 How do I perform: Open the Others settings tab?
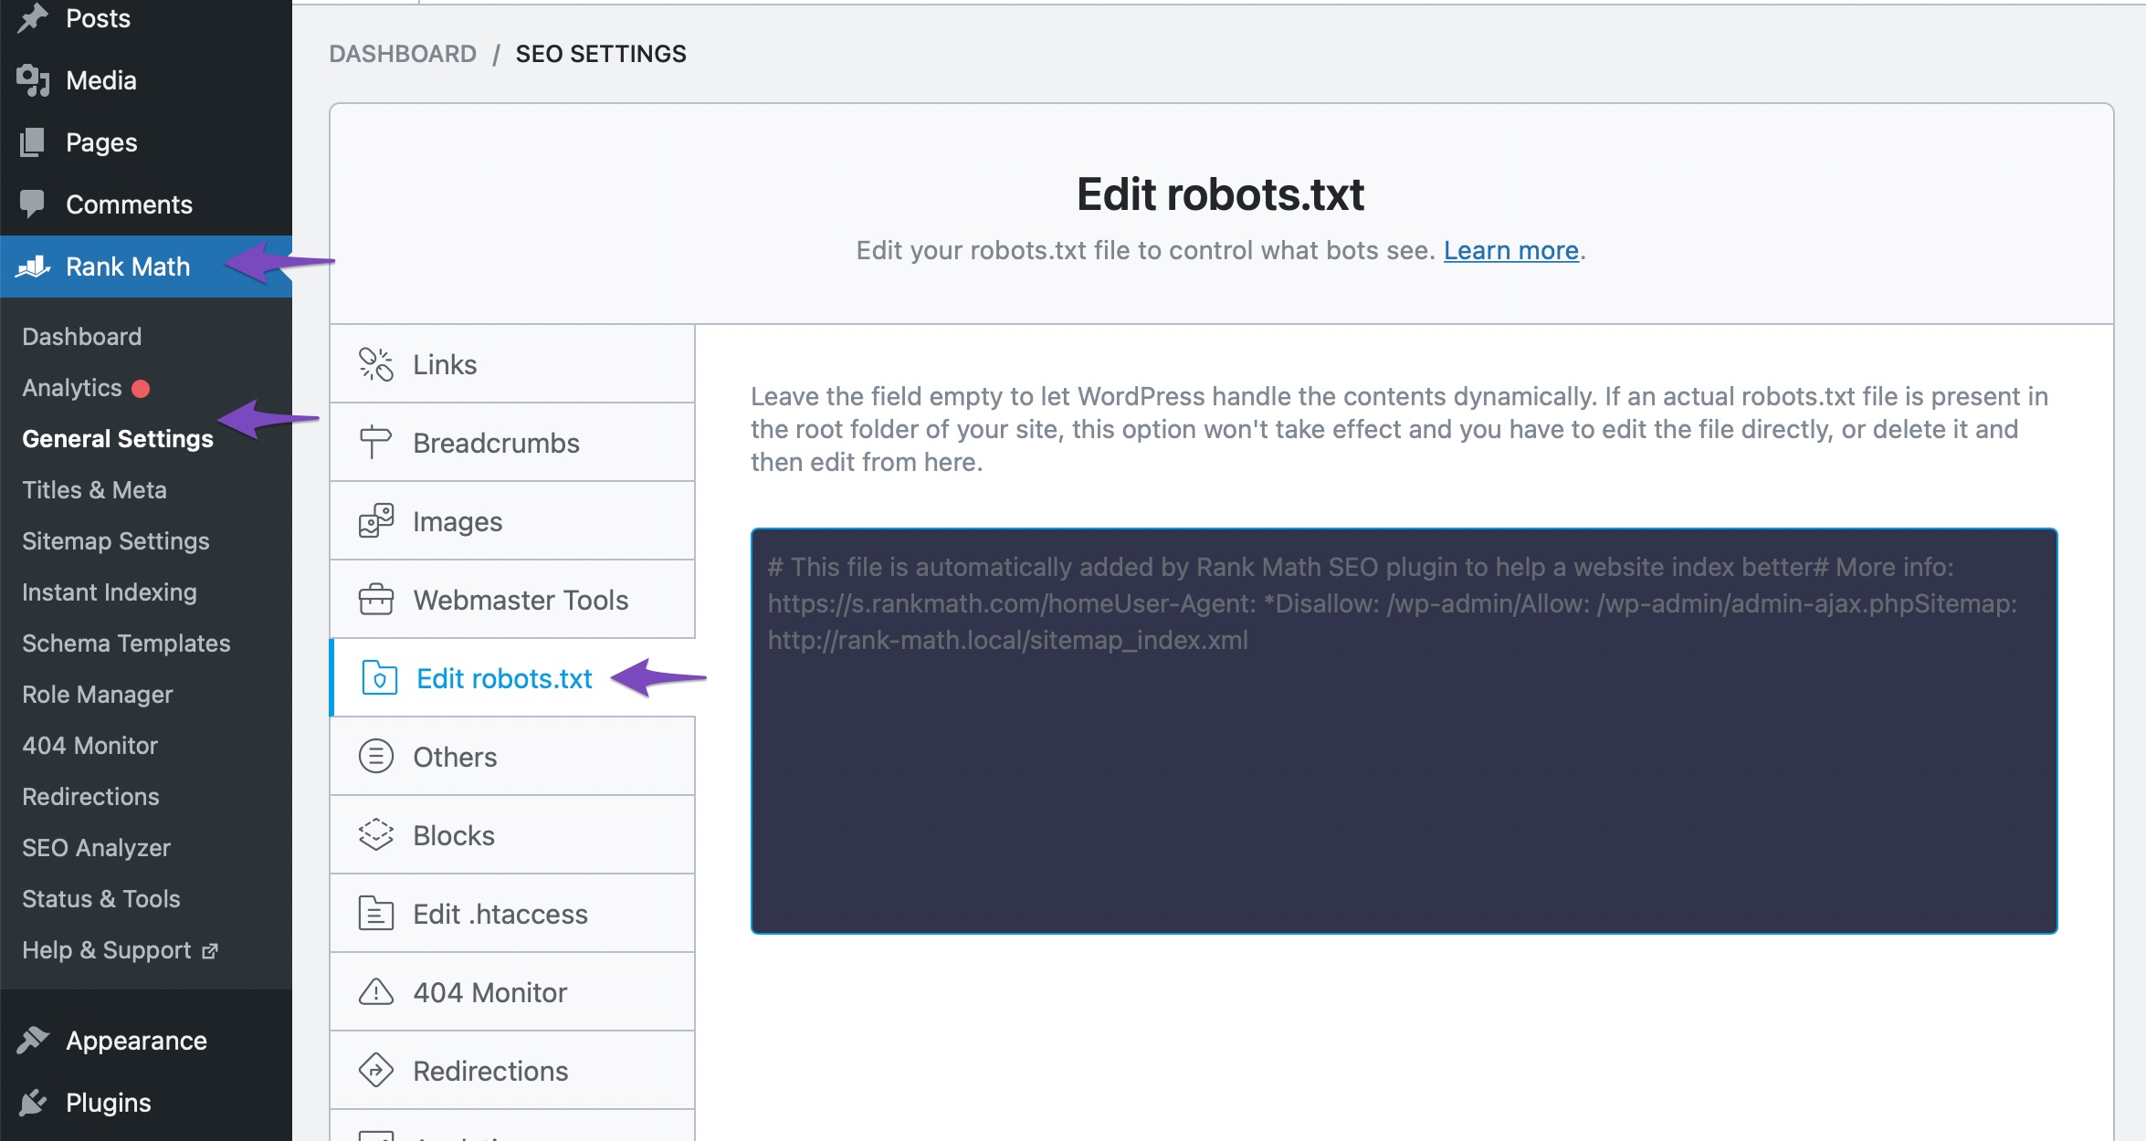click(x=512, y=757)
